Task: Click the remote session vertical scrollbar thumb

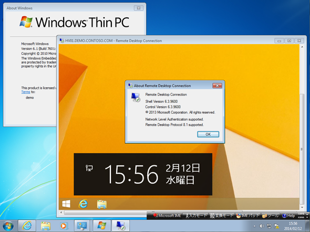Action: 302,149
